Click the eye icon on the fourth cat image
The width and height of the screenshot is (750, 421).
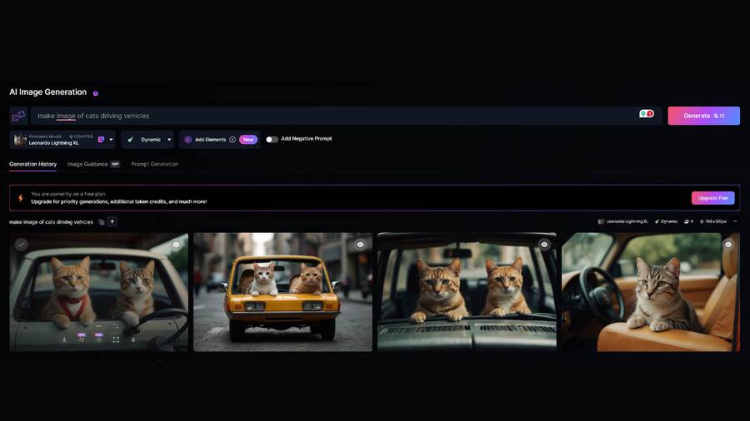click(x=727, y=245)
